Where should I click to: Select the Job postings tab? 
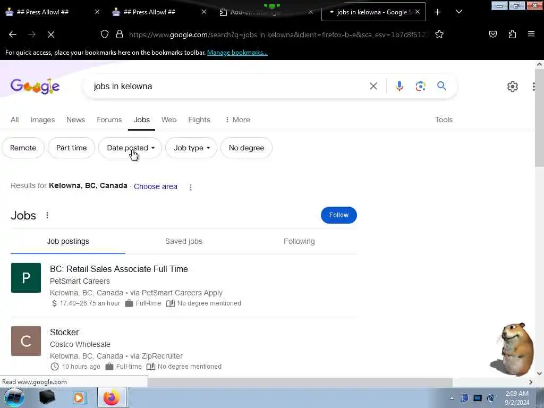tap(68, 242)
